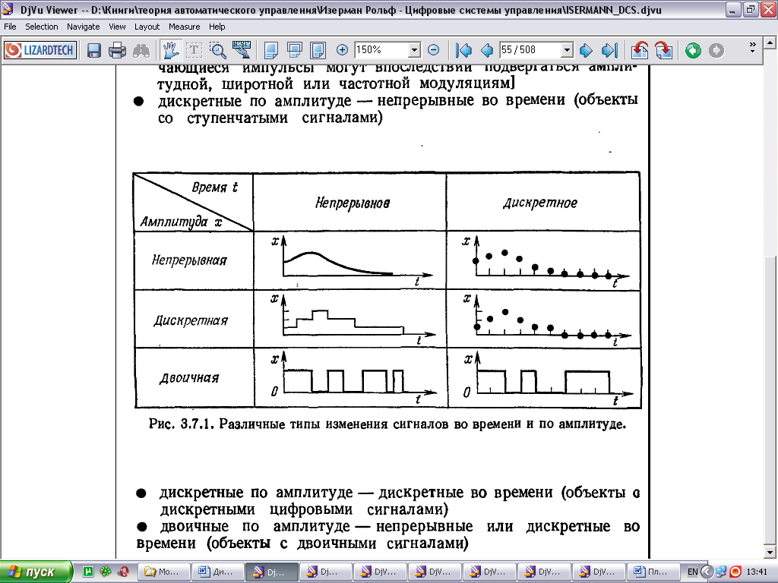Image resolution: width=778 pixels, height=583 pixels.
Task: Open the Help menu
Action: [x=217, y=27]
